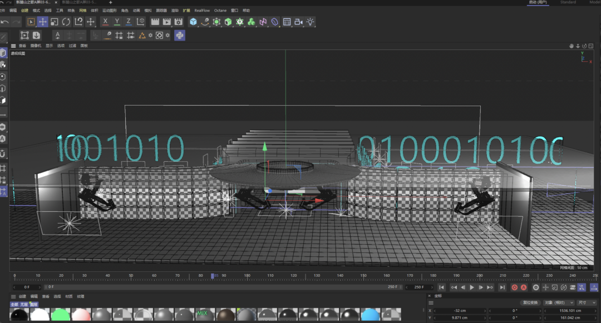
Task: Open the viewport hamburger menu
Action: tap(13, 46)
